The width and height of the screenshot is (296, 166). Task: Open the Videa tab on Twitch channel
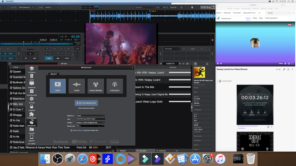(x=255, y=18)
